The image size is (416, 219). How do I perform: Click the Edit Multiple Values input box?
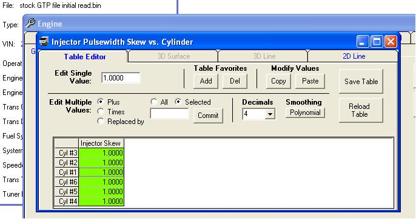[x=170, y=114]
